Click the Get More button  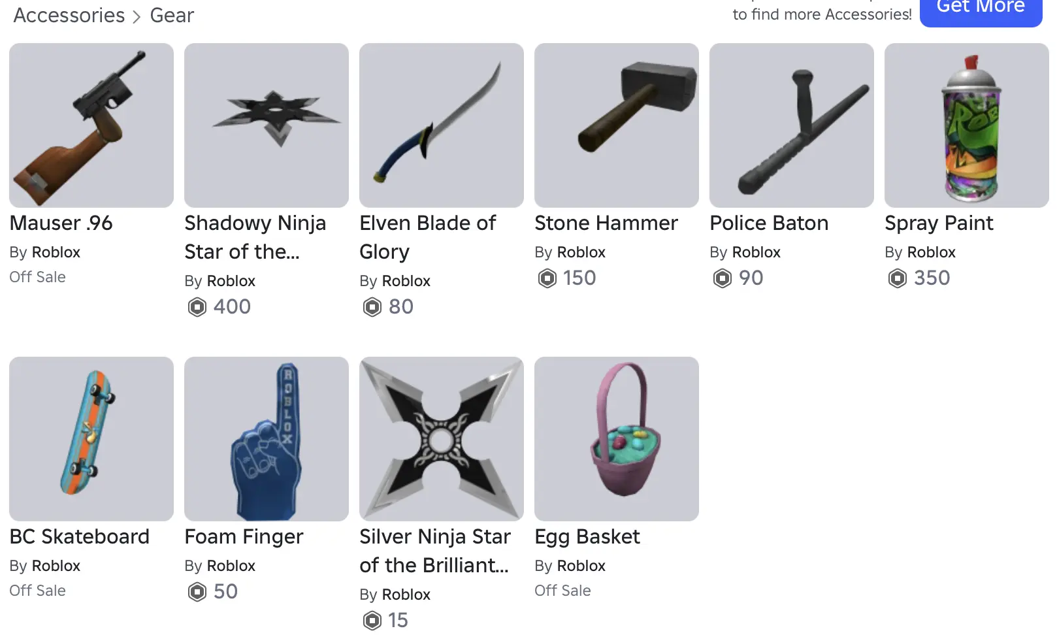pos(981,9)
